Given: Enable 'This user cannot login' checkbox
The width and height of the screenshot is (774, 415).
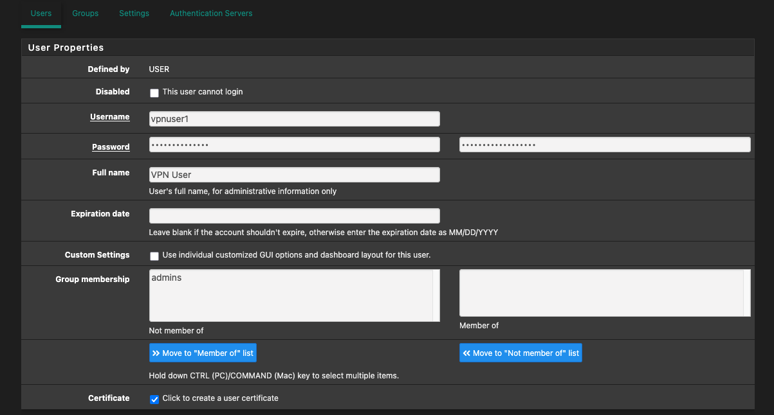Looking at the screenshot, I should pos(154,93).
